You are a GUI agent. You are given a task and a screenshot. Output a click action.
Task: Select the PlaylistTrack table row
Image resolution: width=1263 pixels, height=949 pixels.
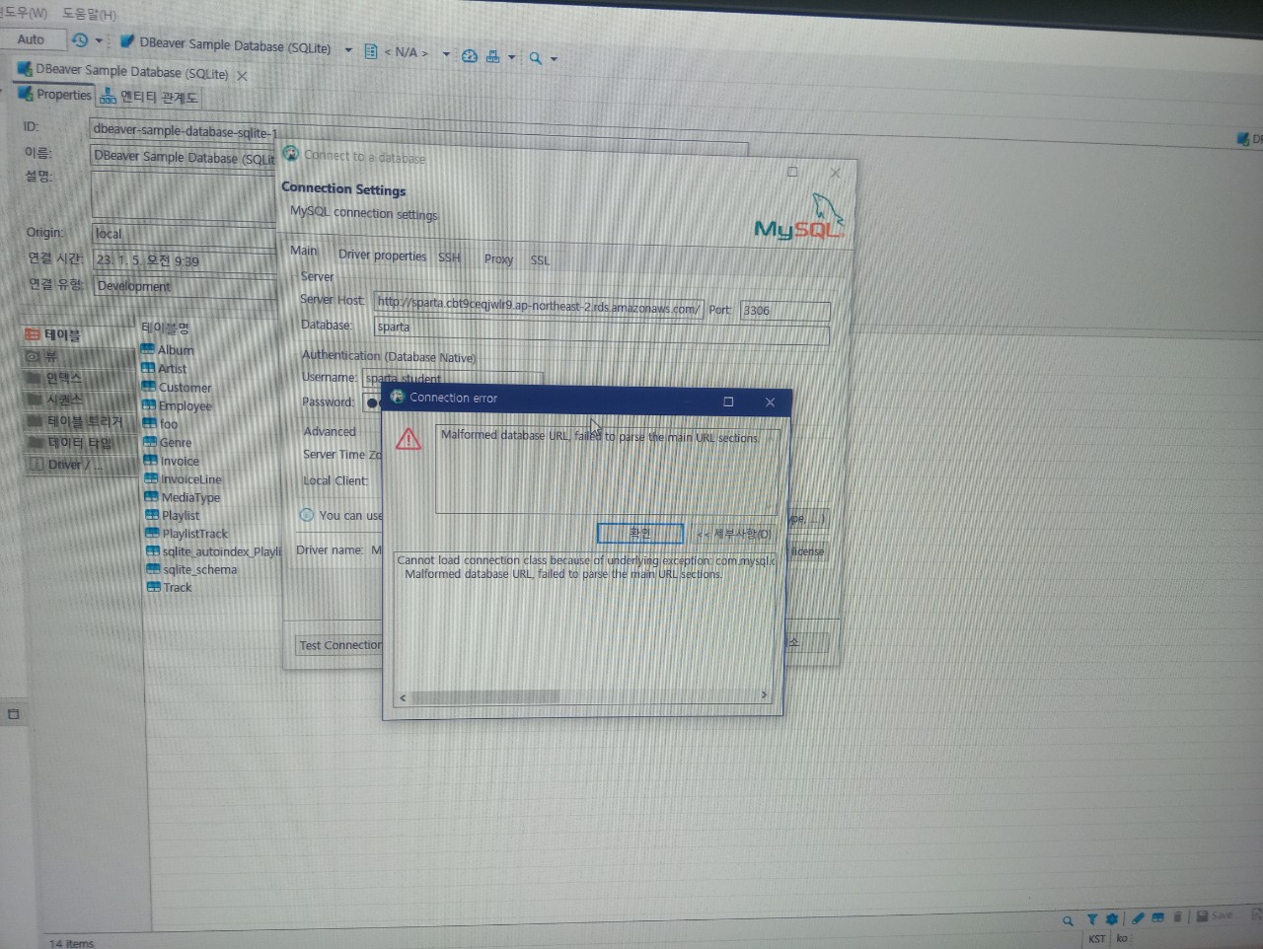click(195, 534)
